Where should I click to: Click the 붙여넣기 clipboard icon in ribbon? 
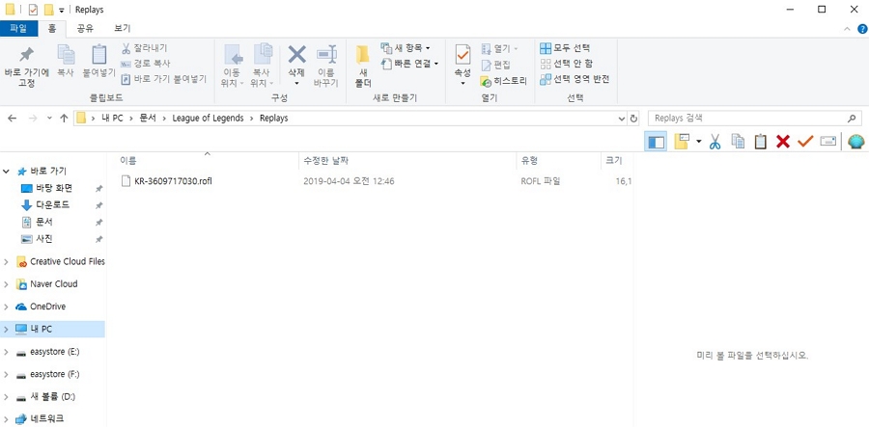click(x=98, y=54)
